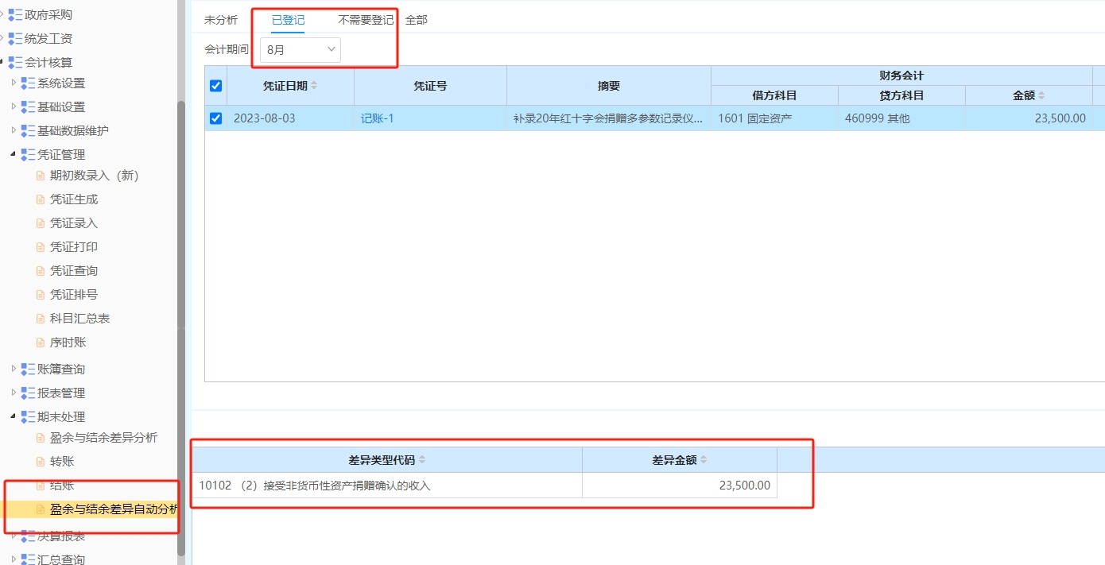Click the sort arrows on 凭证日期 column
The image size is (1105, 565).
tap(314, 86)
